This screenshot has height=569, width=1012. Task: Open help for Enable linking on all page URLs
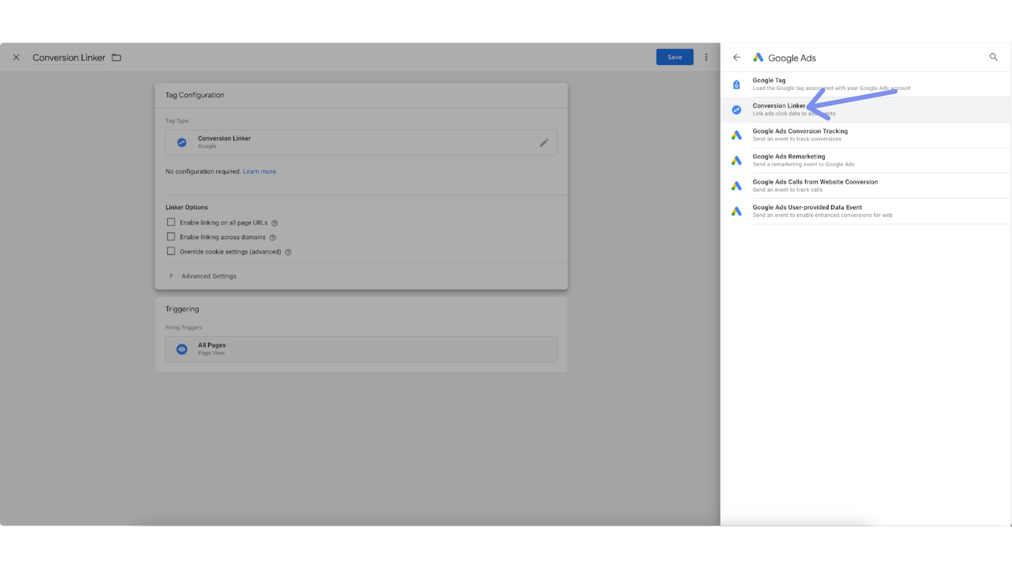275,223
